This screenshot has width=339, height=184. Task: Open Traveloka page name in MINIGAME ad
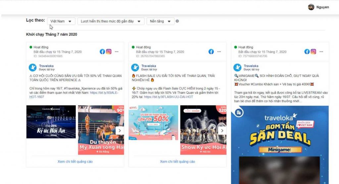tap(251, 66)
